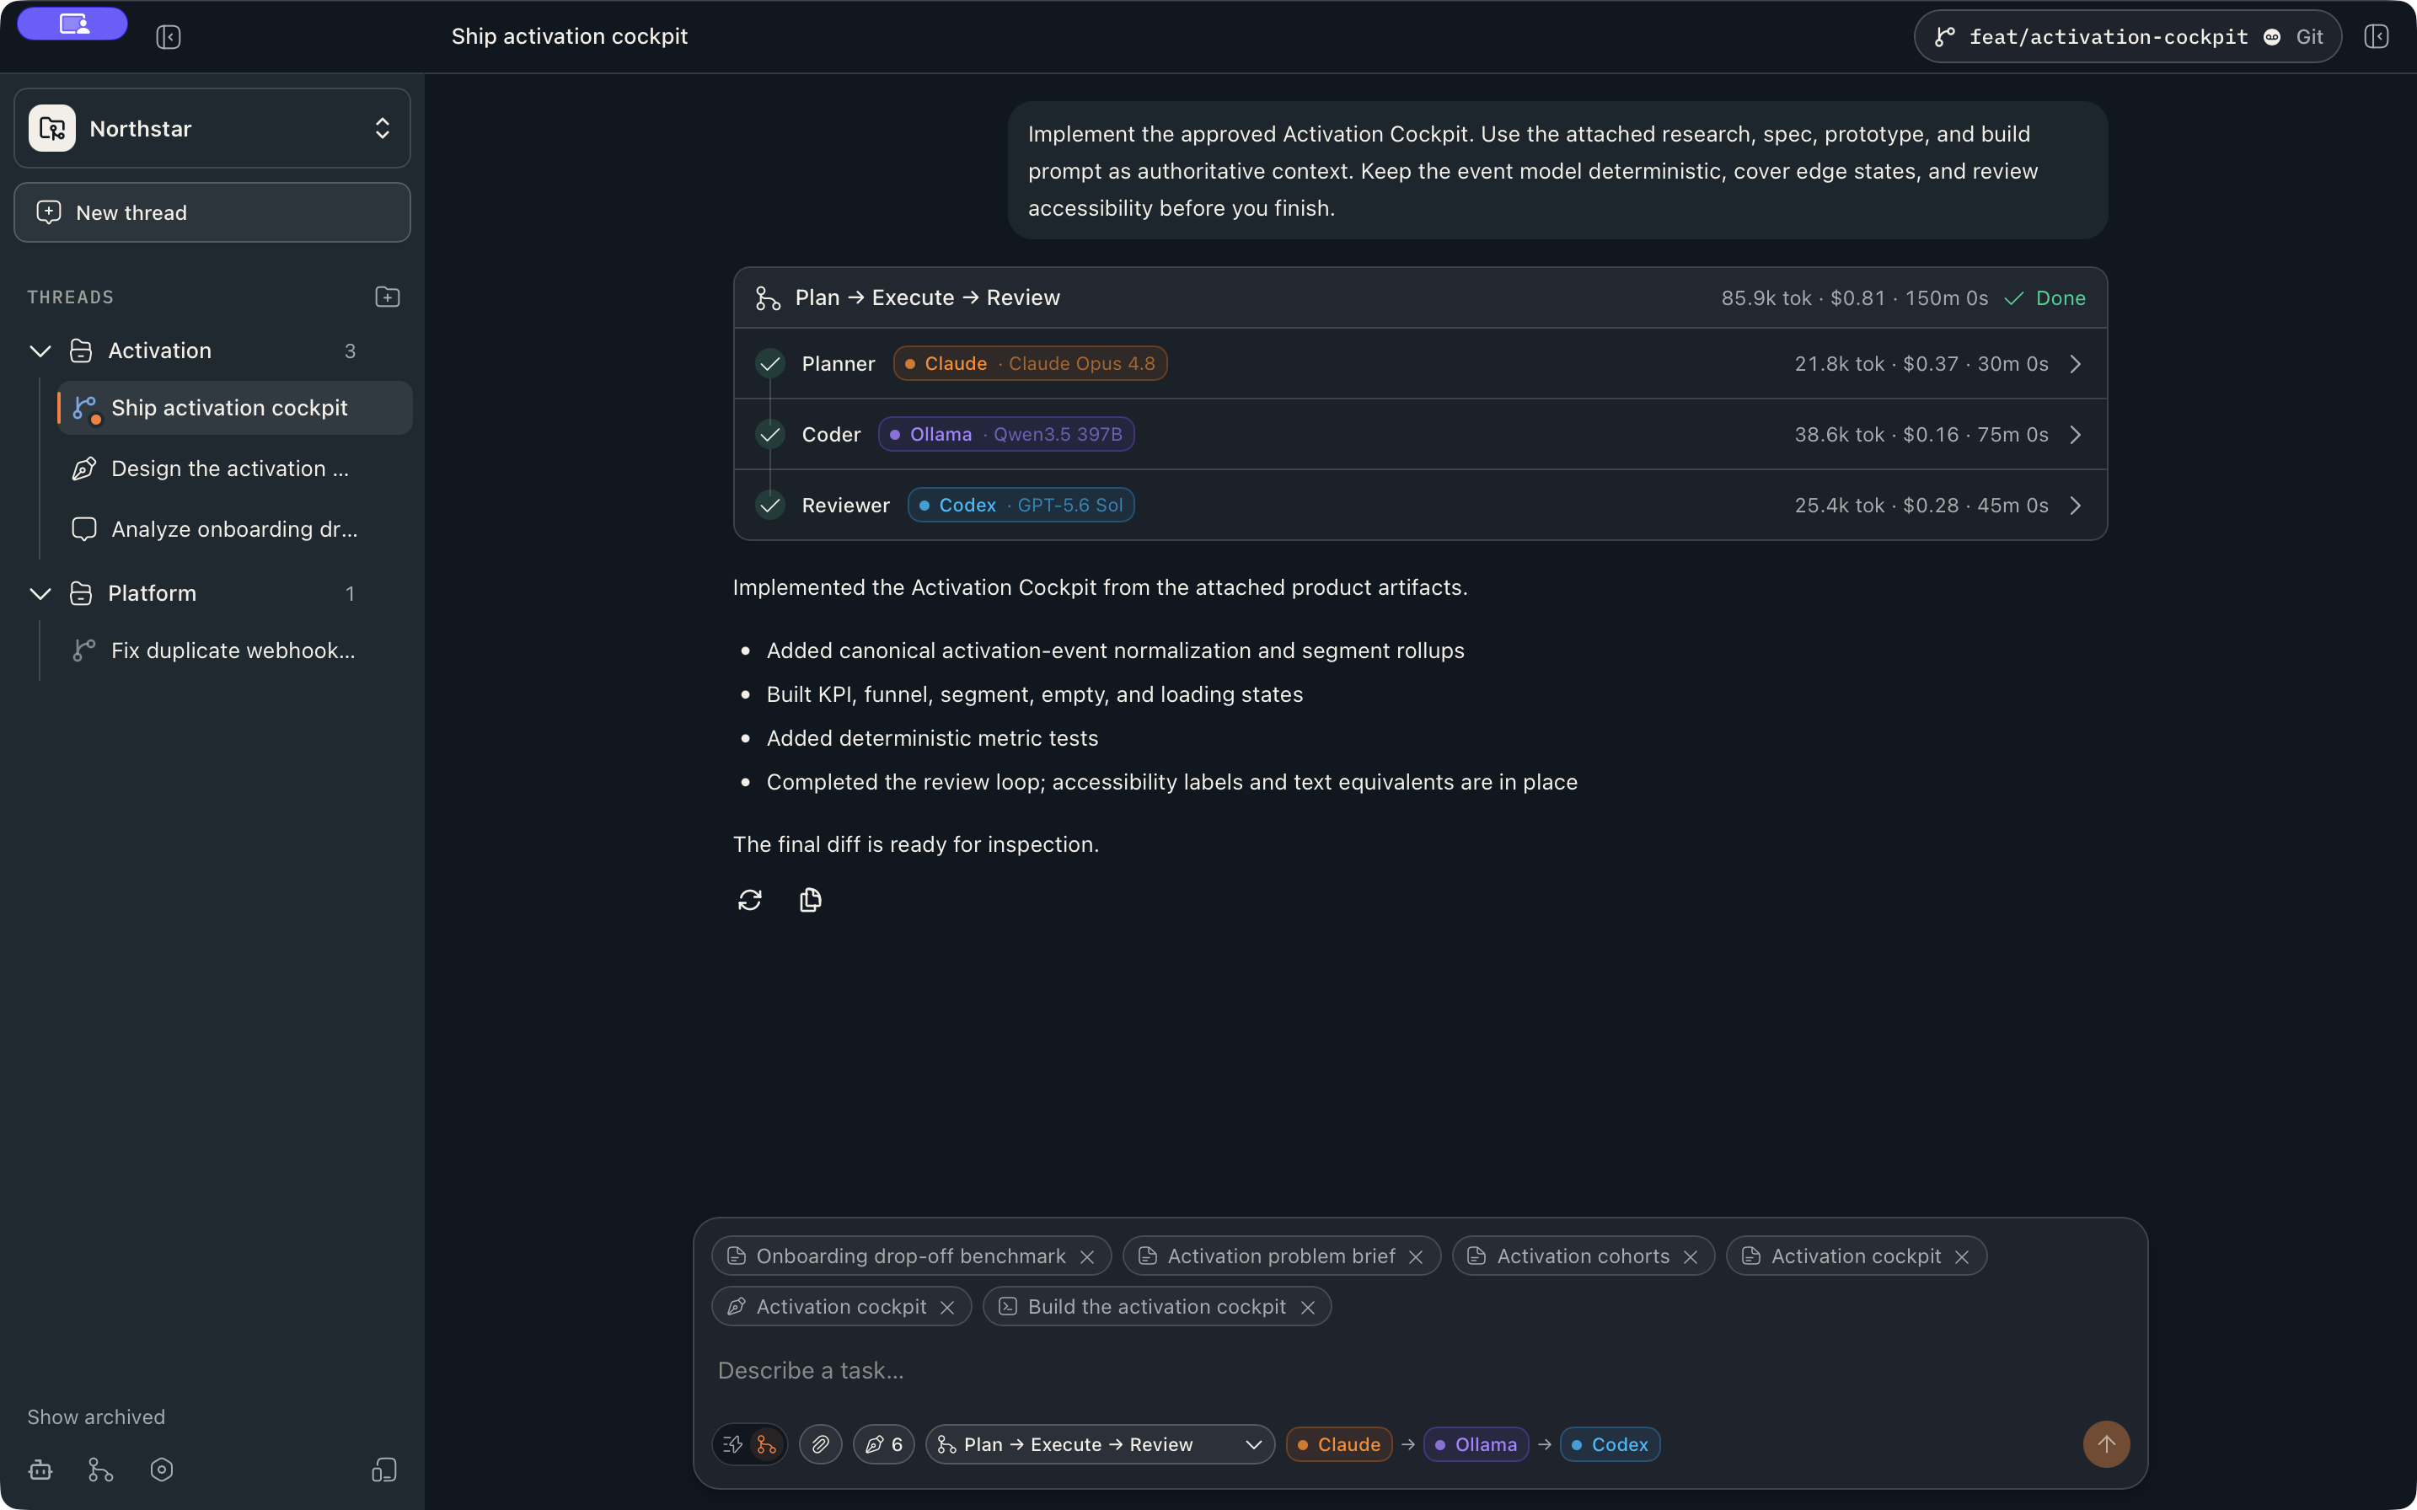Click the 'Added deterministic metric tests' bullet
The image size is (2417, 1510).
point(932,738)
